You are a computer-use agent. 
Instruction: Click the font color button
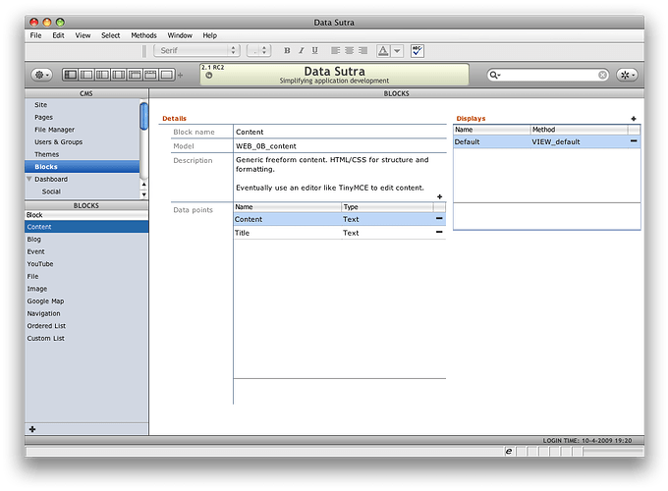383,51
